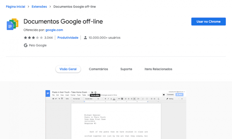Open File menu in the preview document
This screenshot has height=139, width=232.
tap(53, 95)
